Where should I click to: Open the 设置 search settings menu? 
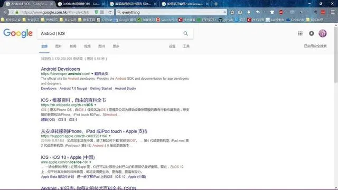[x=172, y=46]
